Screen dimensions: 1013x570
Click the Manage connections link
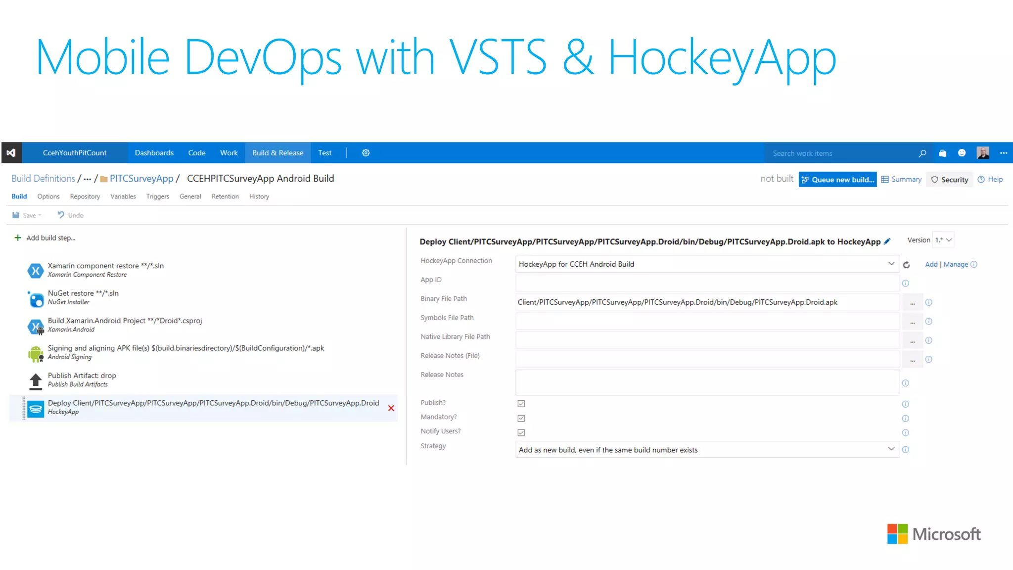tap(956, 264)
